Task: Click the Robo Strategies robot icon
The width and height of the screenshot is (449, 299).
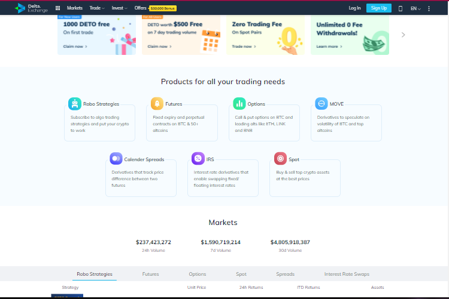Action: [75, 104]
